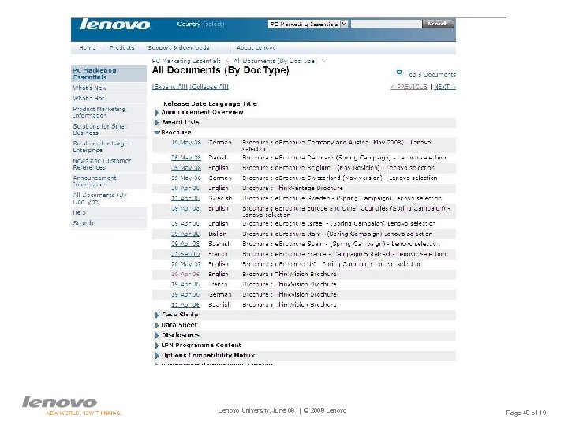Open date link for eBrochure France row
Screen dimensions: 568x426
[x=185, y=254]
